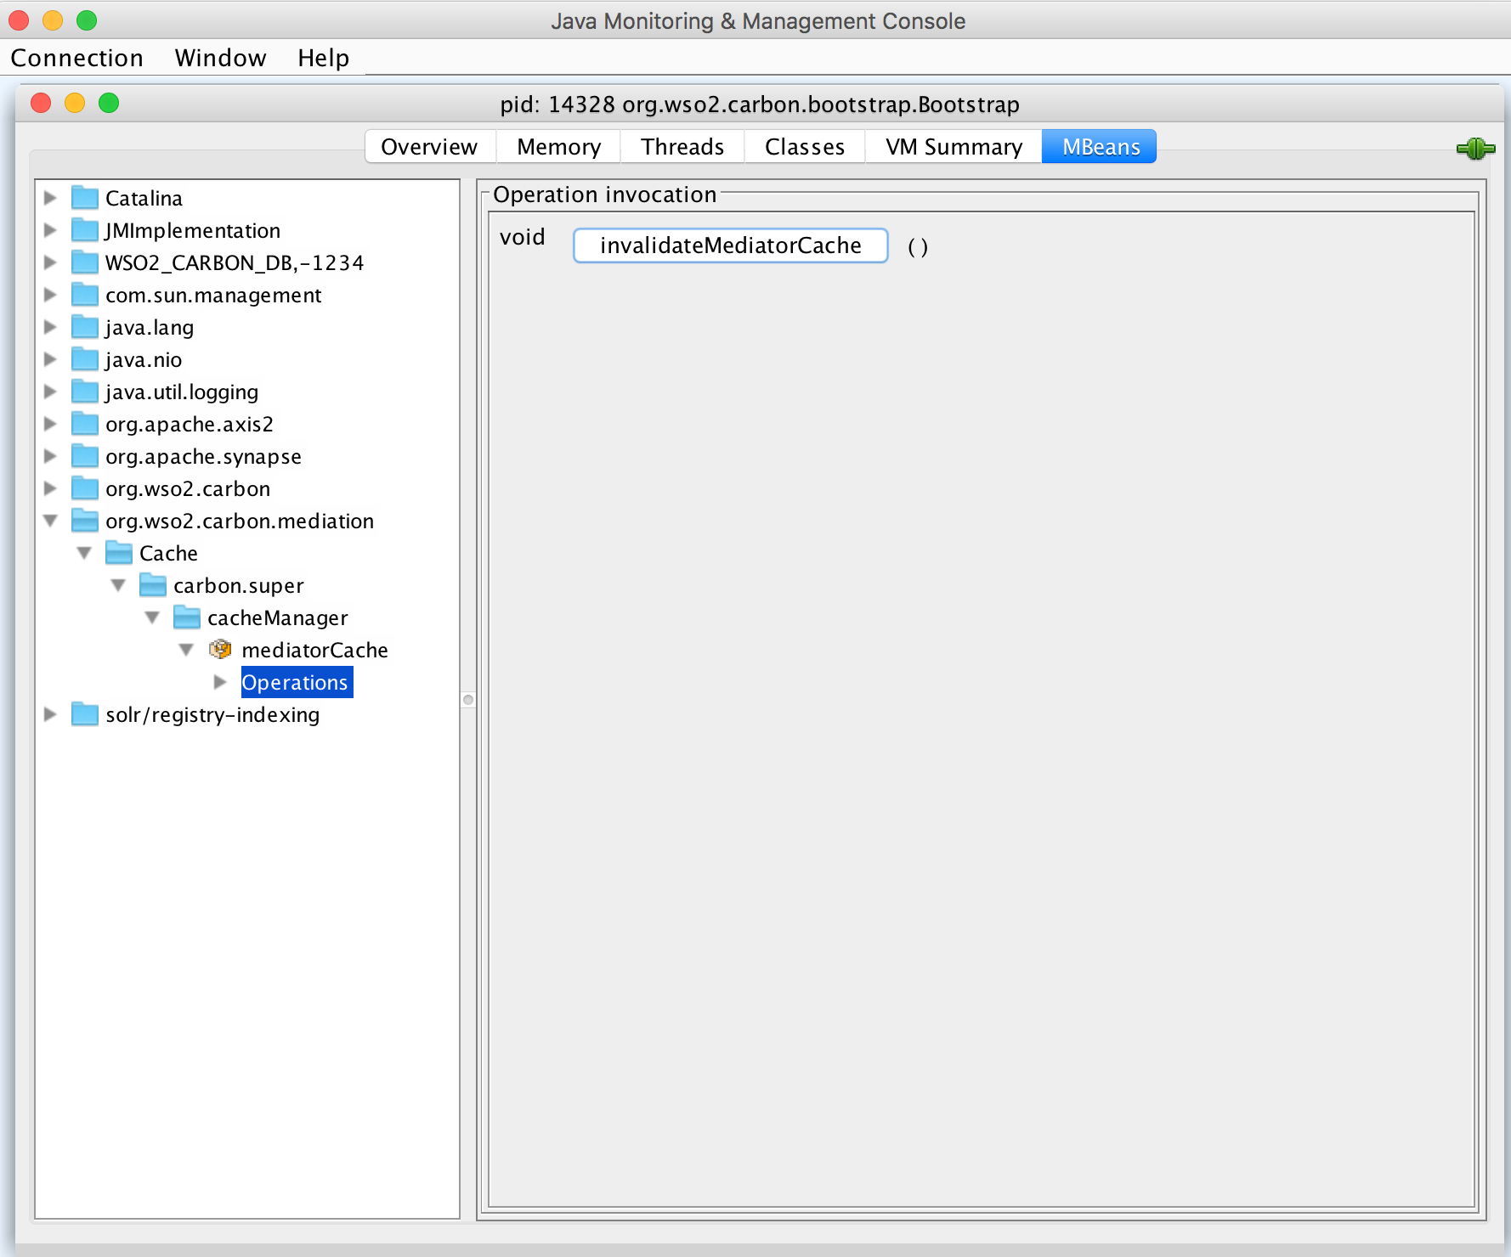Expand the Operations node under mediatorCache
Screen dimensions: 1511x1257
220,681
